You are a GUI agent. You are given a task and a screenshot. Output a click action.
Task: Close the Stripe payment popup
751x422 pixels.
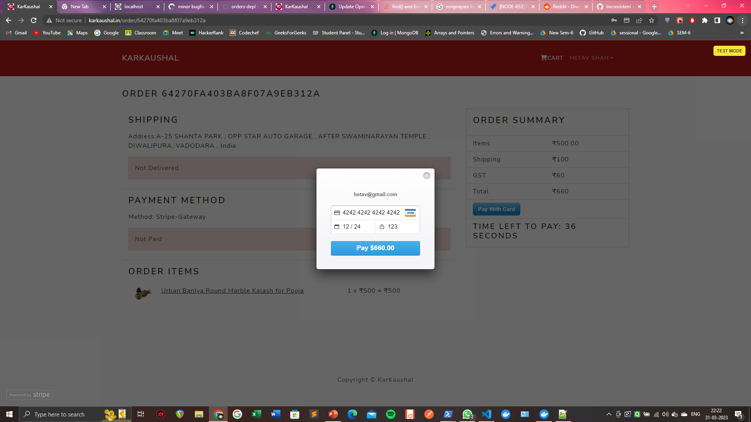[x=427, y=176]
